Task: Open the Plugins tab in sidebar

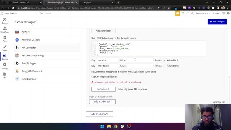Action: pos(5,57)
